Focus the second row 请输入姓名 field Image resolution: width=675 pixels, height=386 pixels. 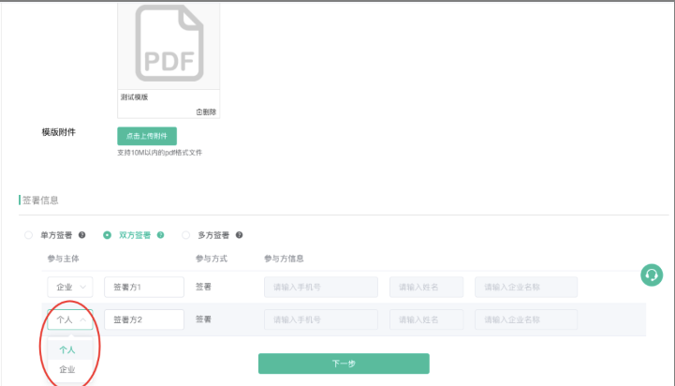click(426, 319)
